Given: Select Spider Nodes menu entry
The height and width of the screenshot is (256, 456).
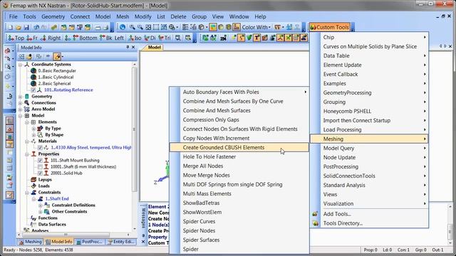Looking at the screenshot, I should [239, 230].
